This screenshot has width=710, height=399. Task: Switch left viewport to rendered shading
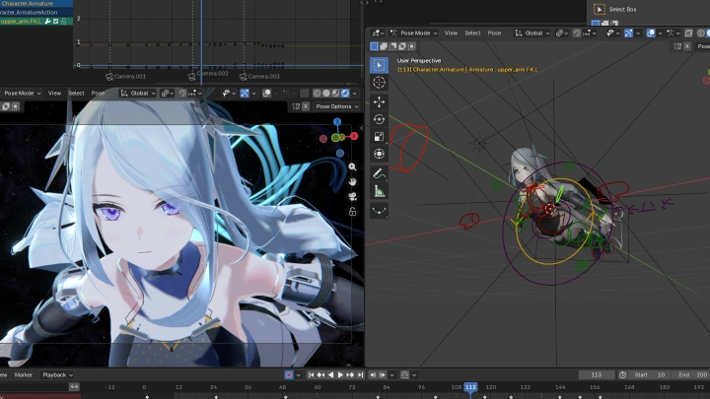point(345,94)
